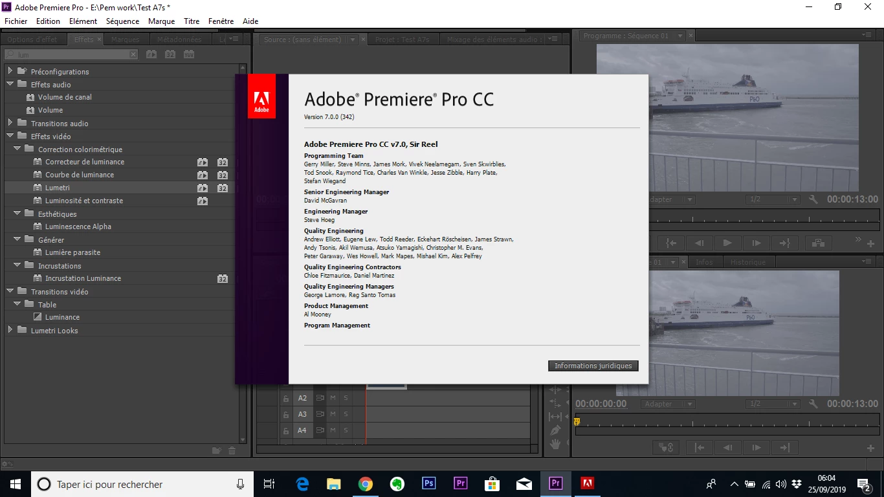The width and height of the screenshot is (884, 497).
Task: Open the Mail app from taskbar
Action: tap(524, 483)
